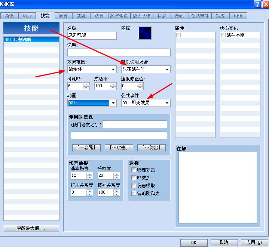Click the skill icon (图标) preview box
The image size is (269, 247).
tap(145, 33)
